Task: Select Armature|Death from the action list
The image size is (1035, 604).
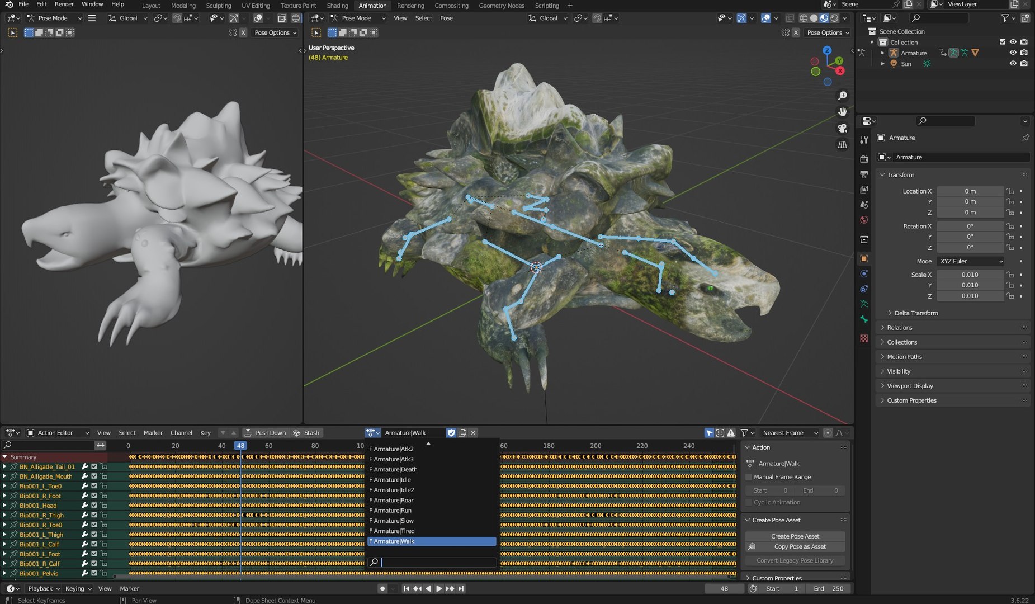Action: click(x=432, y=469)
